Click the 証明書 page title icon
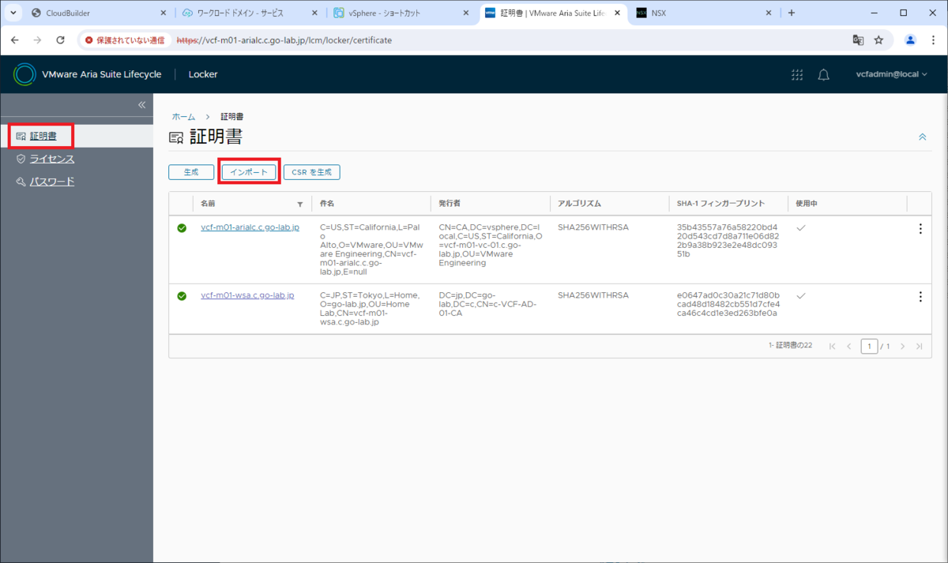This screenshot has height=563, width=948. click(176, 137)
